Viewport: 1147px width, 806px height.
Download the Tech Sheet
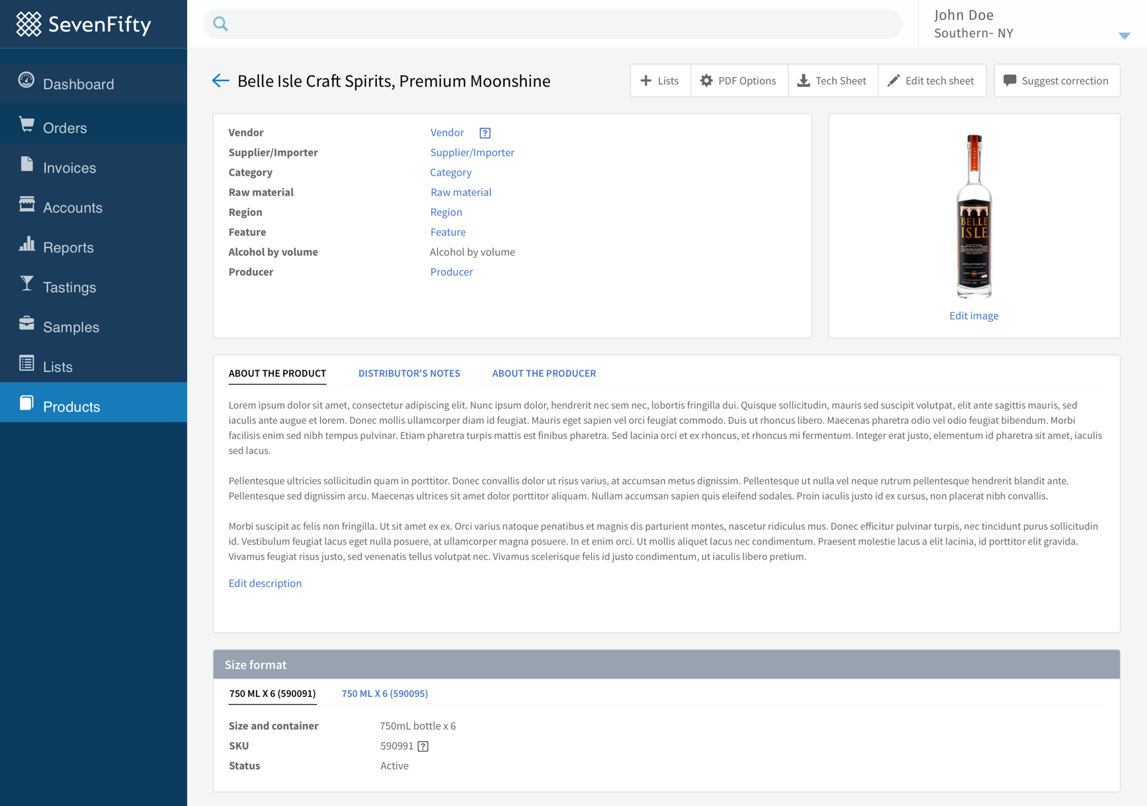(833, 80)
